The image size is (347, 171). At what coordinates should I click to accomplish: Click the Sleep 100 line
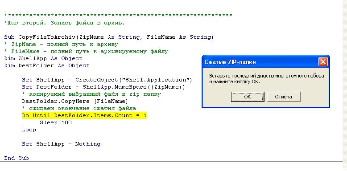pyautogui.click(x=56, y=122)
